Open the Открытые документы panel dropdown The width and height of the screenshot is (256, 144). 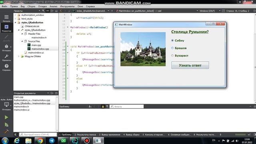pyautogui.click(x=48, y=93)
